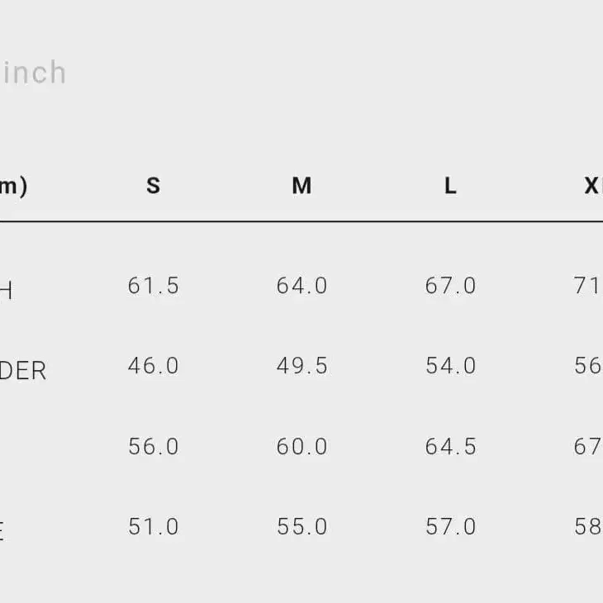This screenshot has height=603, width=603.
Task: Click the 67.0 value in L column
Action: click(450, 286)
